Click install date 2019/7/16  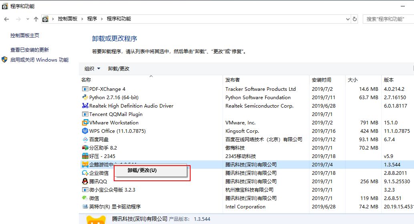[324, 131]
